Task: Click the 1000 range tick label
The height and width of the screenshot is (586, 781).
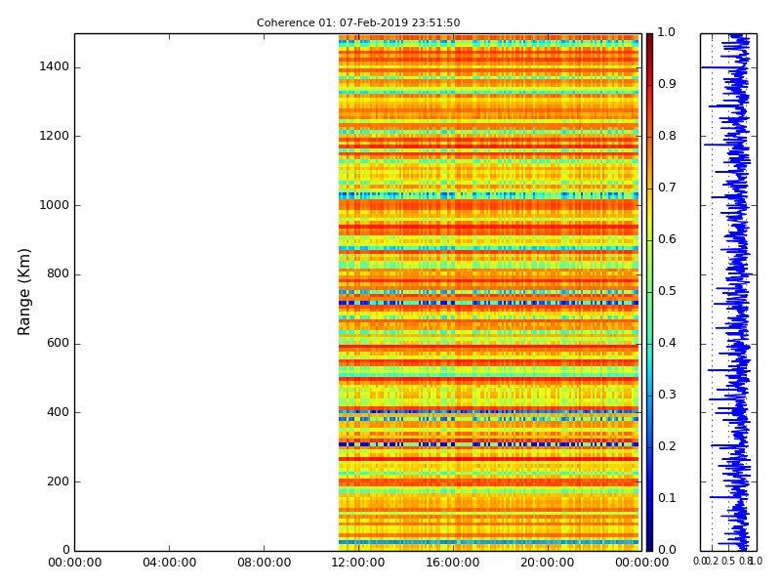Action: click(55, 205)
